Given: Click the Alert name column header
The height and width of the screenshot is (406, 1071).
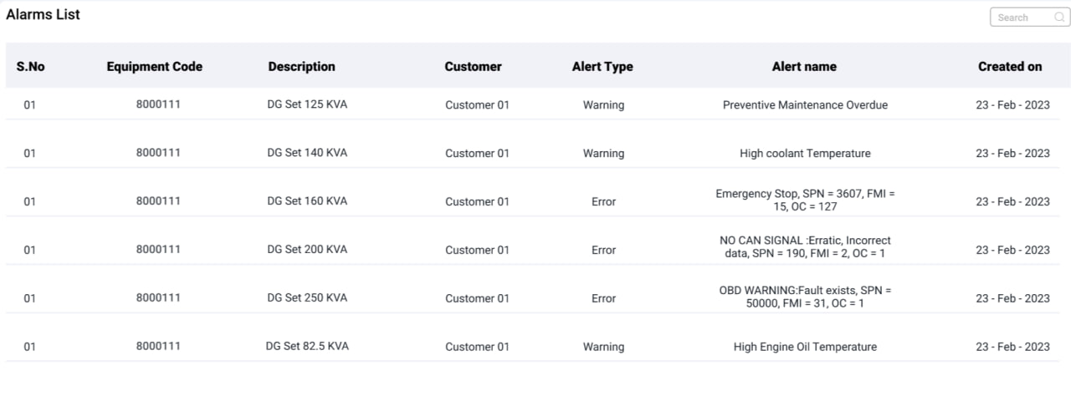Looking at the screenshot, I should coord(804,67).
